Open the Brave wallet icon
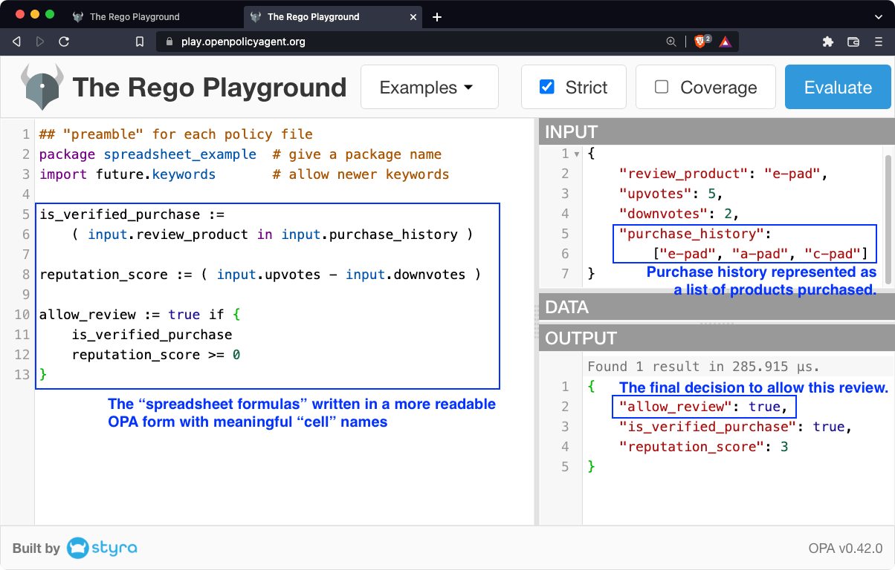Viewport: 895px width, 570px height. (x=853, y=42)
